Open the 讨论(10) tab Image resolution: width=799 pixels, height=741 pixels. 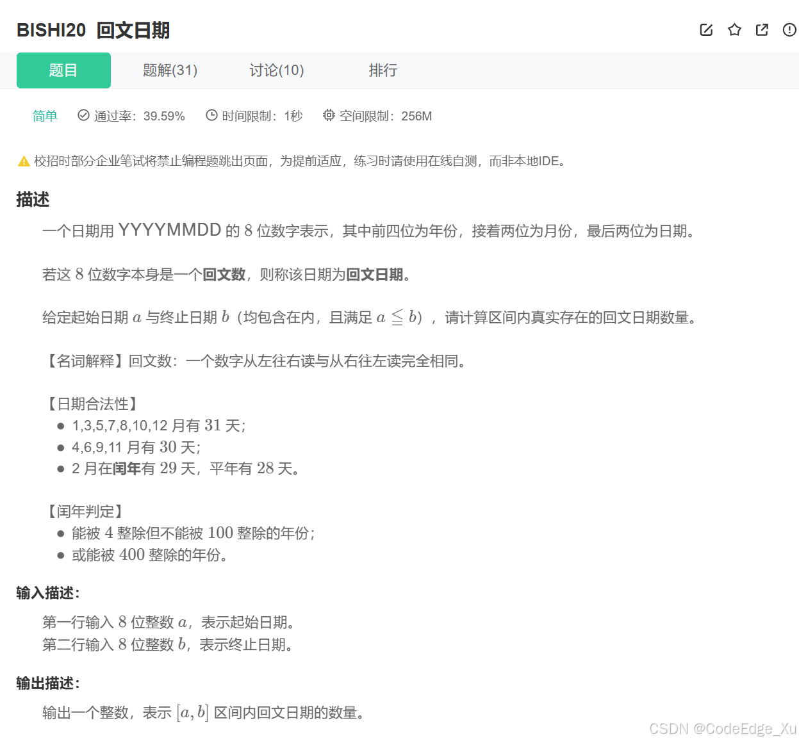(x=276, y=70)
